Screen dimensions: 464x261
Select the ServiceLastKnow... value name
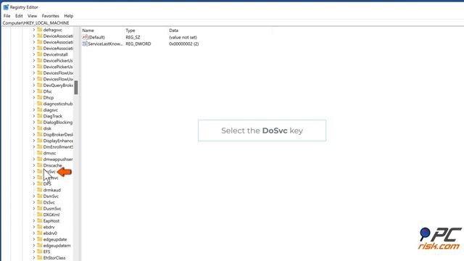[105, 43]
